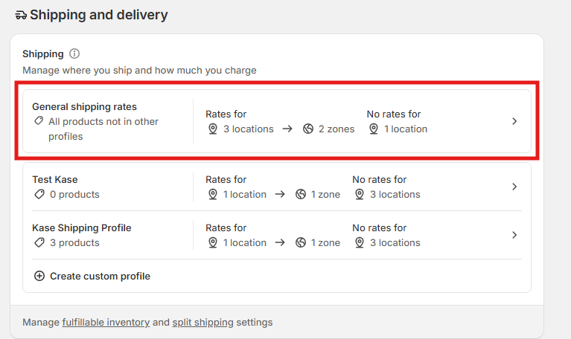
Task: Click the tag icon next to '3 products'
Action: click(39, 242)
